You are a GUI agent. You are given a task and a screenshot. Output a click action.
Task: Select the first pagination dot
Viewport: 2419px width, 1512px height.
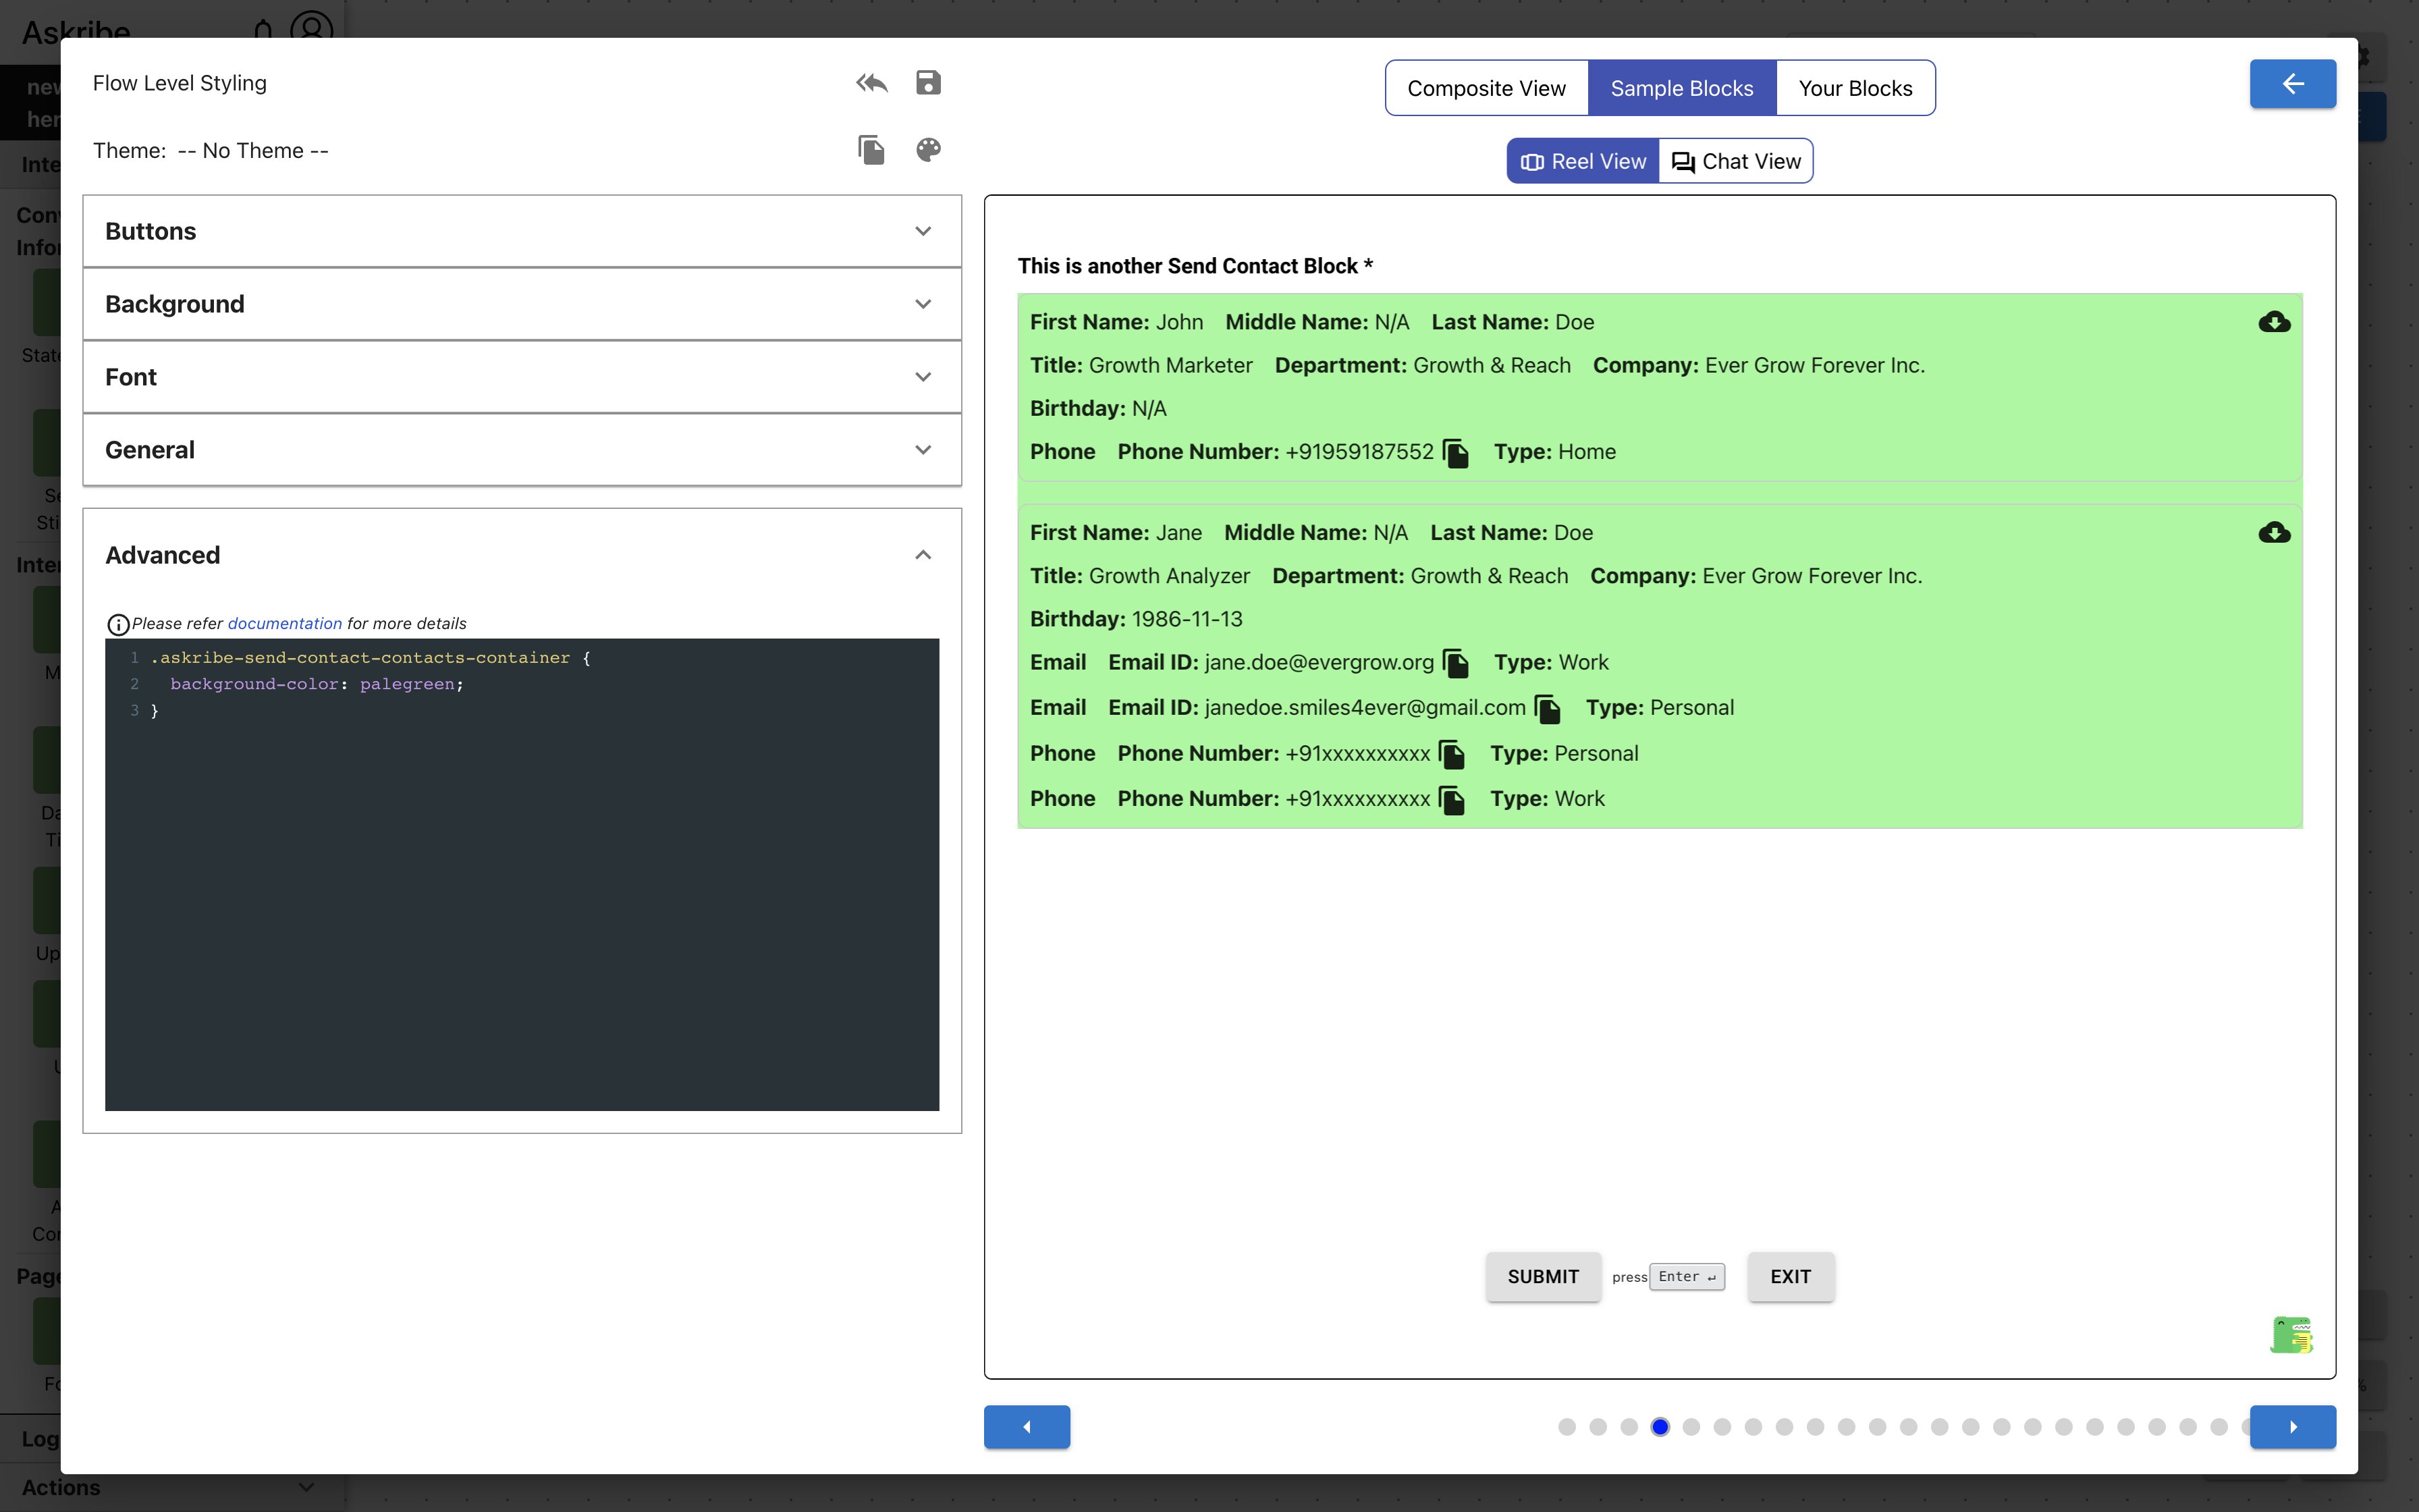point(1567,1427)
